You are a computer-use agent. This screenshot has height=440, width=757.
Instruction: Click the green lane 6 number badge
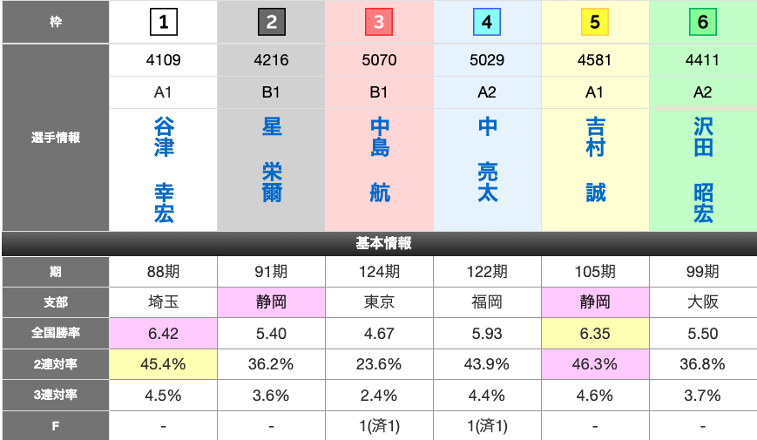point(703,23)
